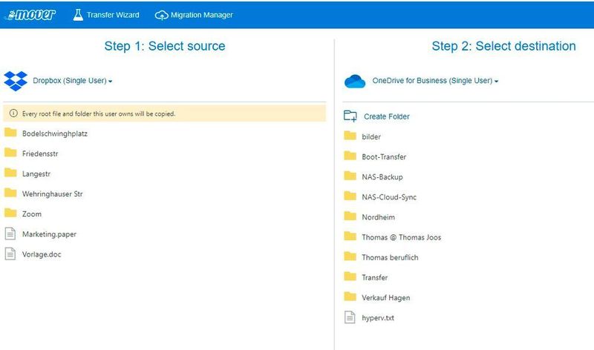Click the 'Step 1: Select source' heading

pos(165,46)
